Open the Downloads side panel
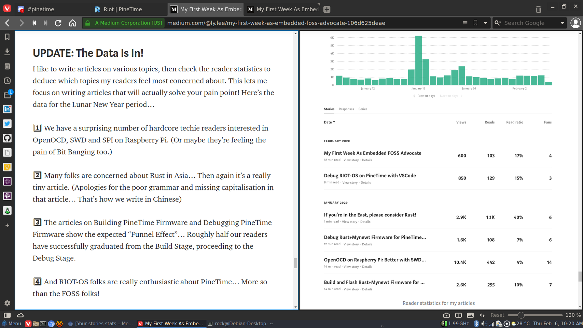The height and width of the screenshot is (328, 583). point(7,52)
